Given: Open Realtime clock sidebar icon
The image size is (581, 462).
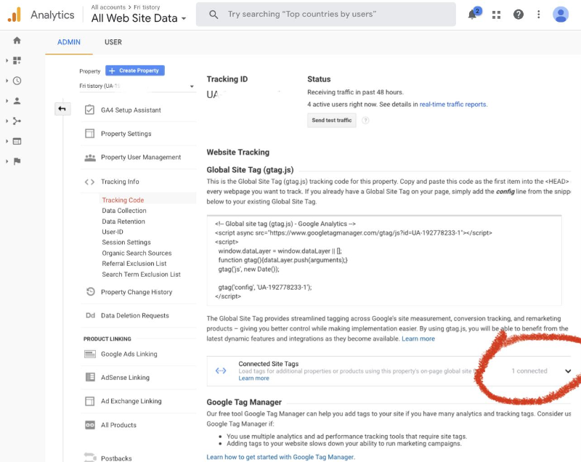Looking at the screenshot, I should coord(17,81).
